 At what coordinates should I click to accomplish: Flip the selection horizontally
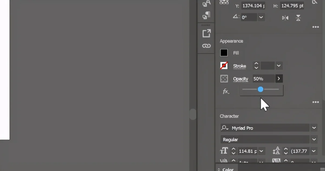click(285, 18)
